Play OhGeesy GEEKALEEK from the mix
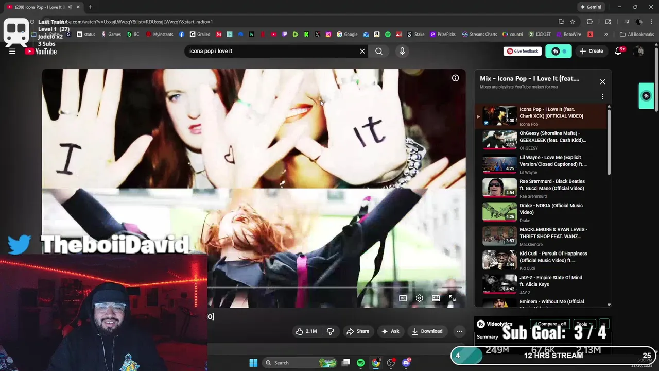Viewport: 659px width, 371px height. 542,140
